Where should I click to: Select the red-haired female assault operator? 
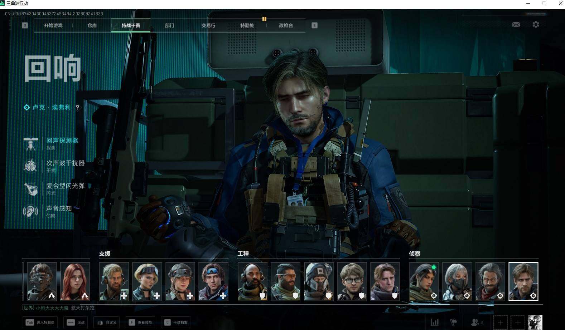(75, 281)
